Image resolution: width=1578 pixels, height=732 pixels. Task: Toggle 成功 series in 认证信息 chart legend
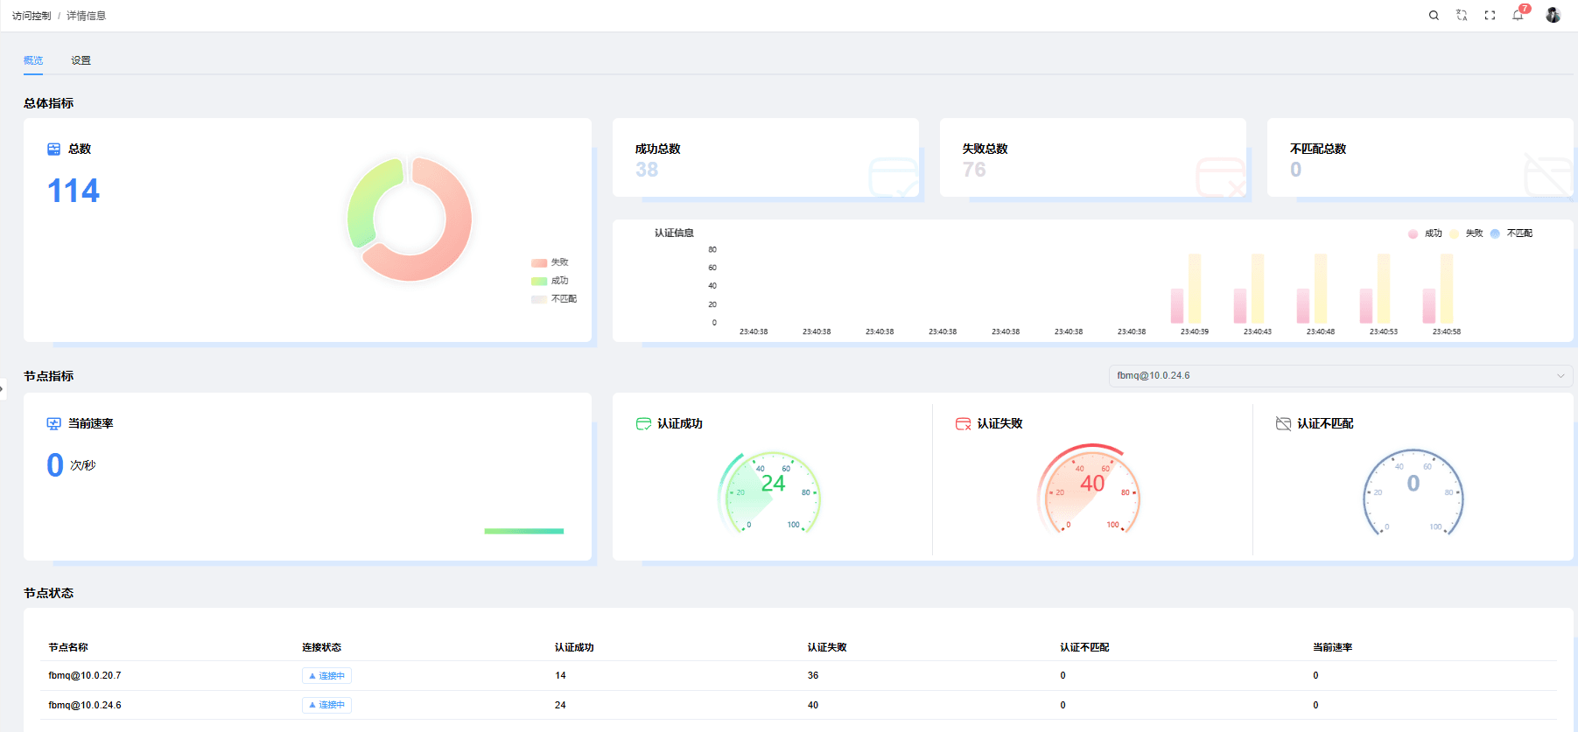point(1425,234)
